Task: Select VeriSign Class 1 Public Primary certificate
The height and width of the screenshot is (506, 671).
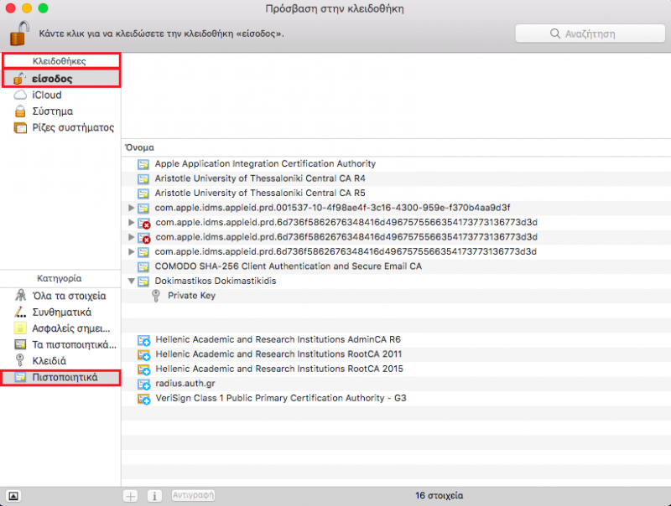Action: point(396,398)
